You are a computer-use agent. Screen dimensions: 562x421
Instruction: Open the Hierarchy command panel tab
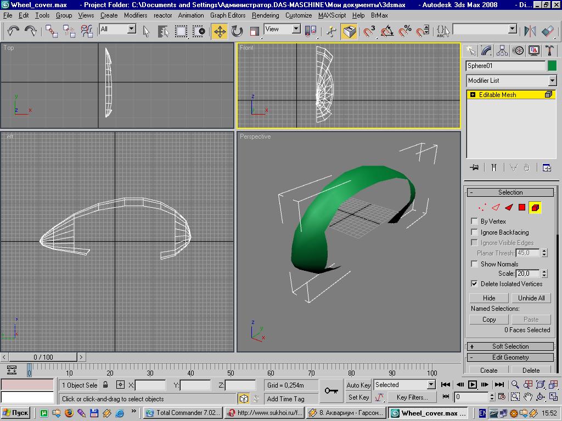pyautogui.click(x=502, y=50)
